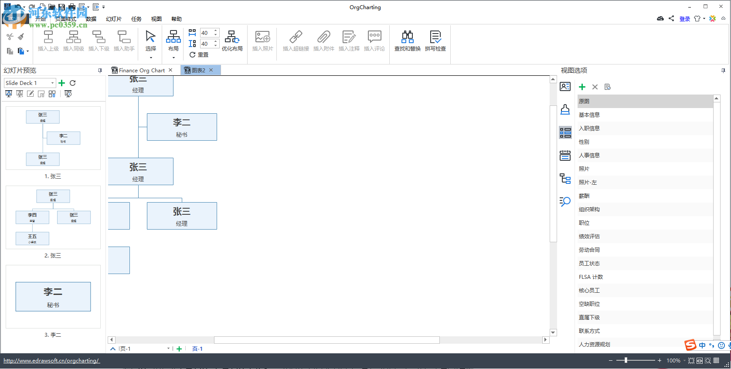Click the edit slide pencil icon

[x=31, y=94]
